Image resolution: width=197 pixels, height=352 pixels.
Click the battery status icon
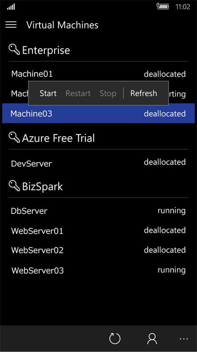[x=163, y=7]
